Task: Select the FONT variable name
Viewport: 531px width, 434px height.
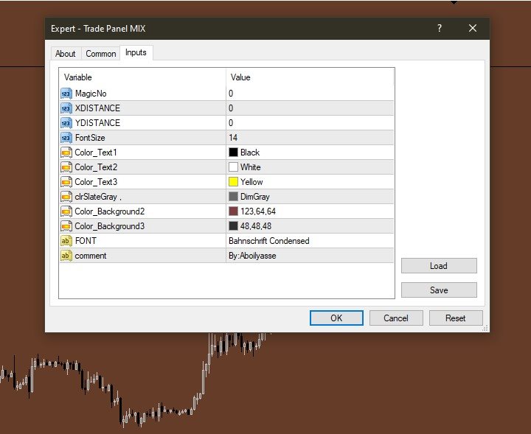Action: 86,241
